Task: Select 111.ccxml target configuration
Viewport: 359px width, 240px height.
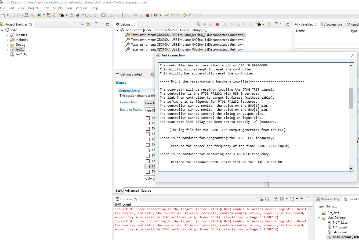Action: click(337, 227)
